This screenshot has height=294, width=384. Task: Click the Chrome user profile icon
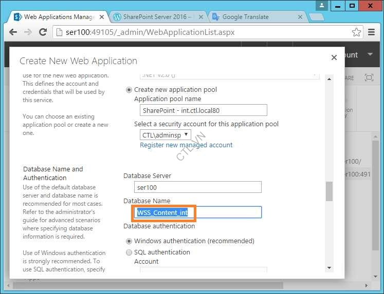point(322,6)
